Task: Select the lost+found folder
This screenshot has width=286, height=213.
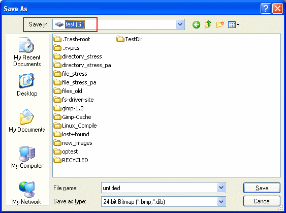Action: click(72, 134)
